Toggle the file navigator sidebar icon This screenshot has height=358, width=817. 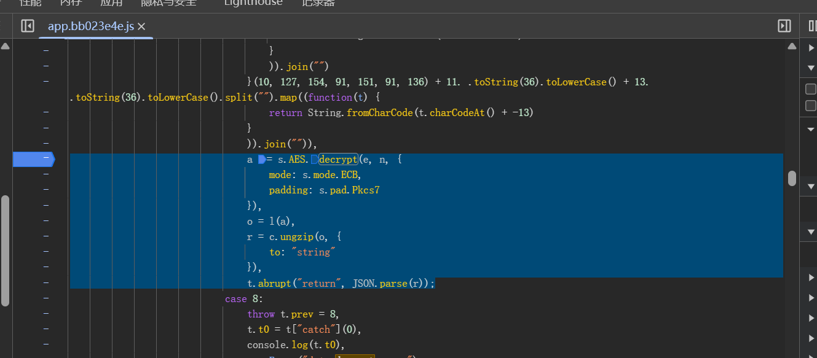point(27,26)
